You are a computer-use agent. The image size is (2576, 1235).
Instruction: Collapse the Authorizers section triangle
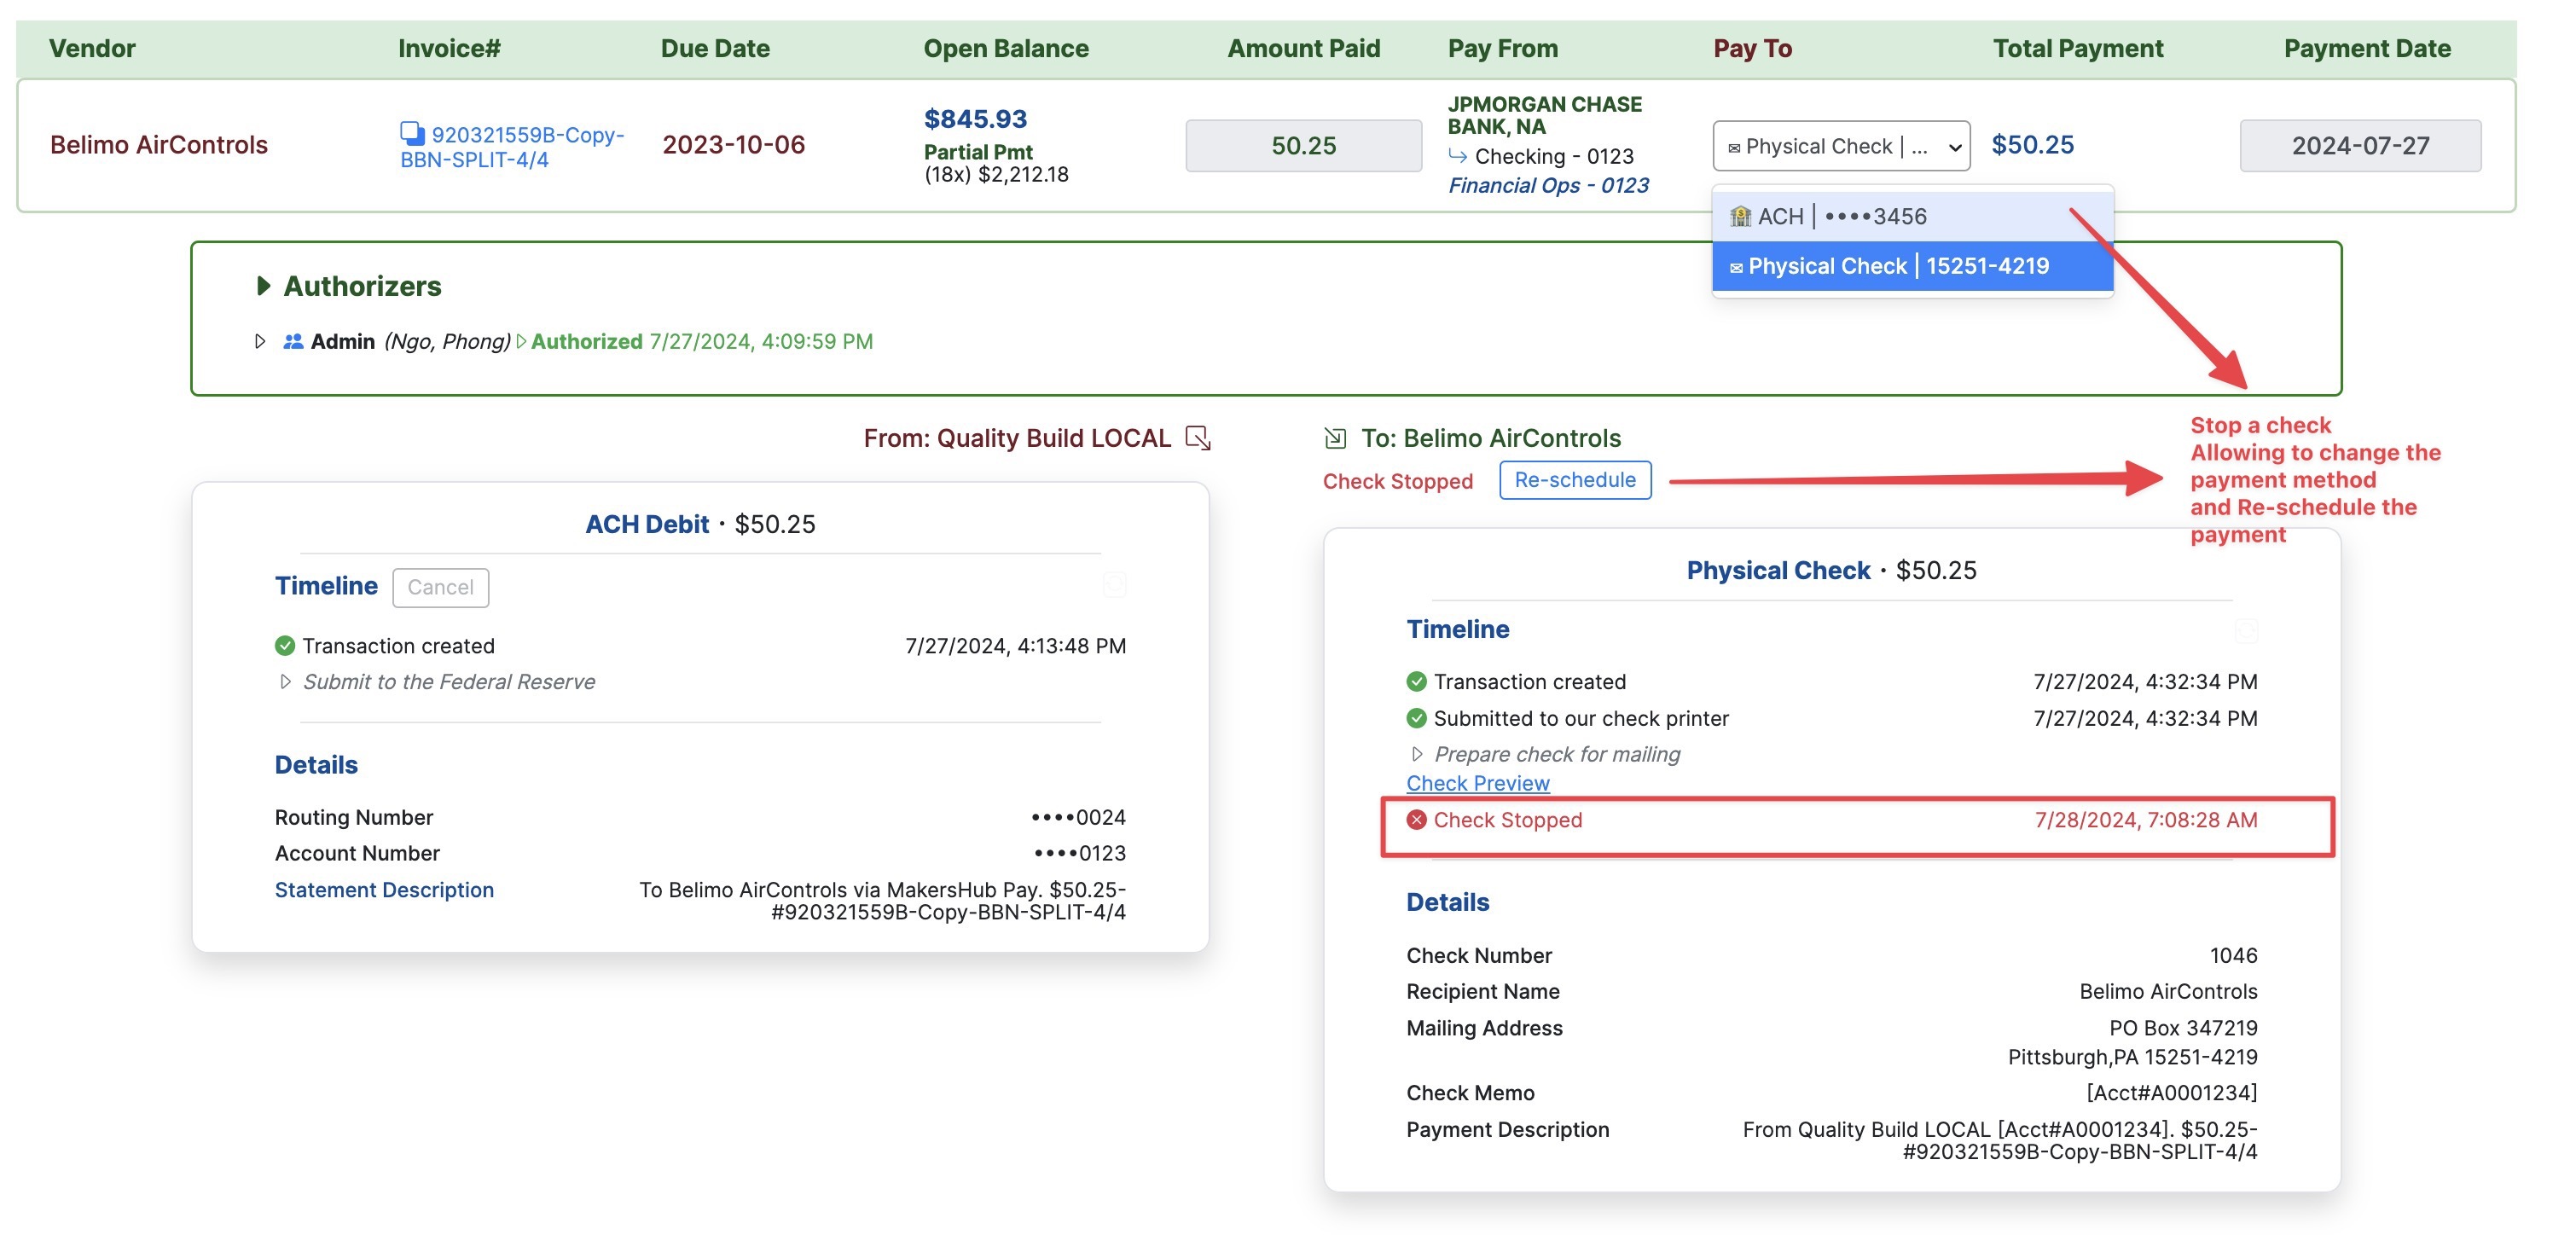(263, 286)
